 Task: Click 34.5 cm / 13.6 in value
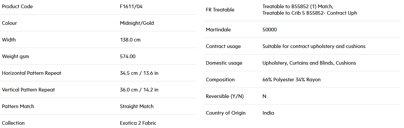point(139,73)
